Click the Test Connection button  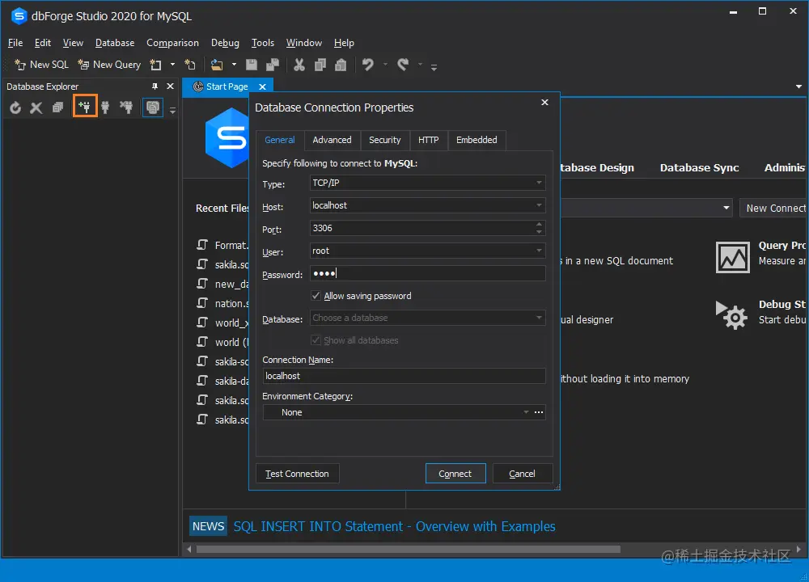click(x=297, y=473)
